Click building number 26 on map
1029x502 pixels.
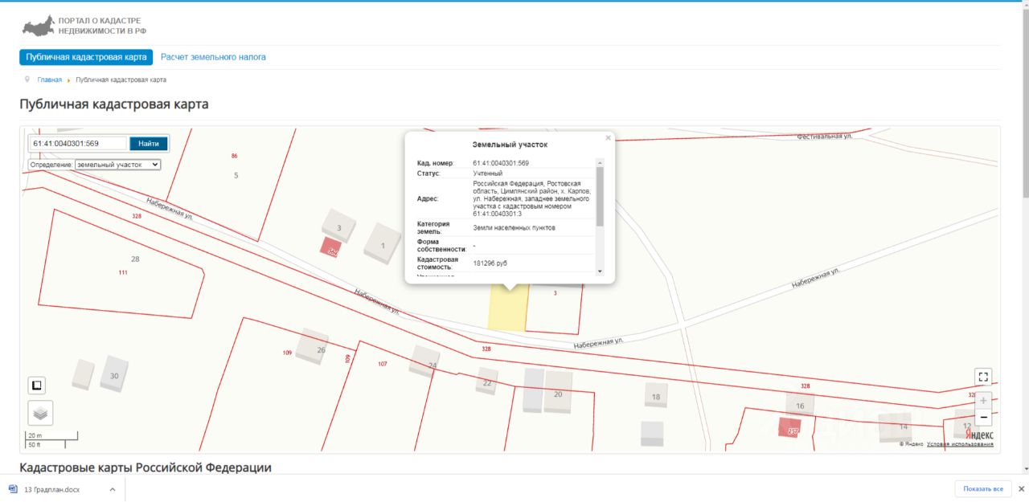point(321,349)
